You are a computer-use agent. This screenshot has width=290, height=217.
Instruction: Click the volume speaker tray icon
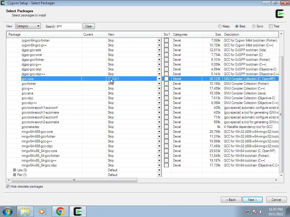pyautogui.click(x=261, y=212)
